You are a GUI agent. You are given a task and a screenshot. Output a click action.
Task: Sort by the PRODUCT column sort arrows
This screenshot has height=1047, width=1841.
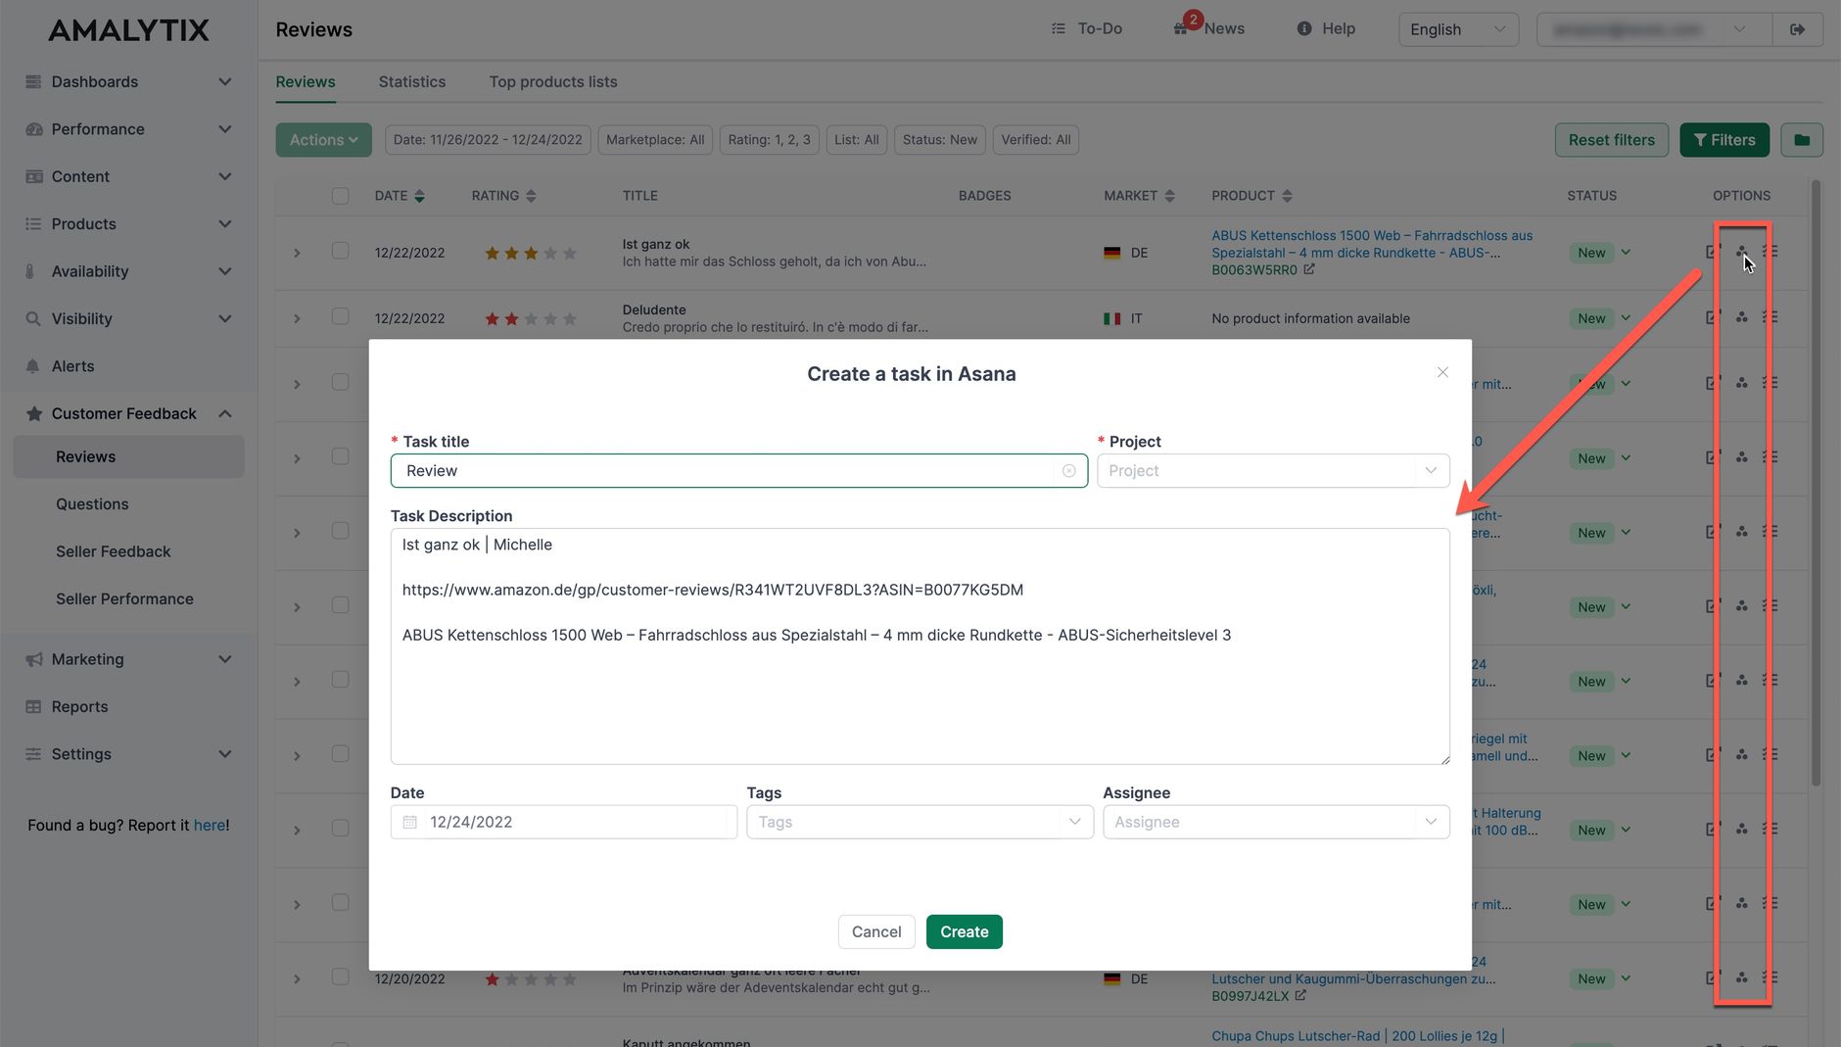tap(1287, 196)
